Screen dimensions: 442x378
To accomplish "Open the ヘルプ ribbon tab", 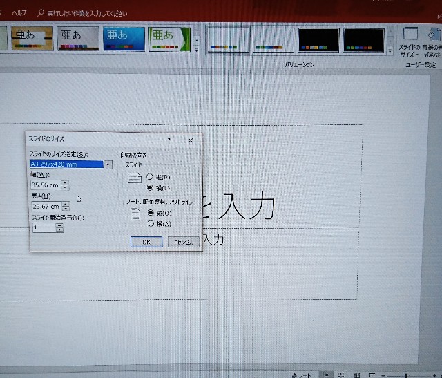I will [19, 12].
